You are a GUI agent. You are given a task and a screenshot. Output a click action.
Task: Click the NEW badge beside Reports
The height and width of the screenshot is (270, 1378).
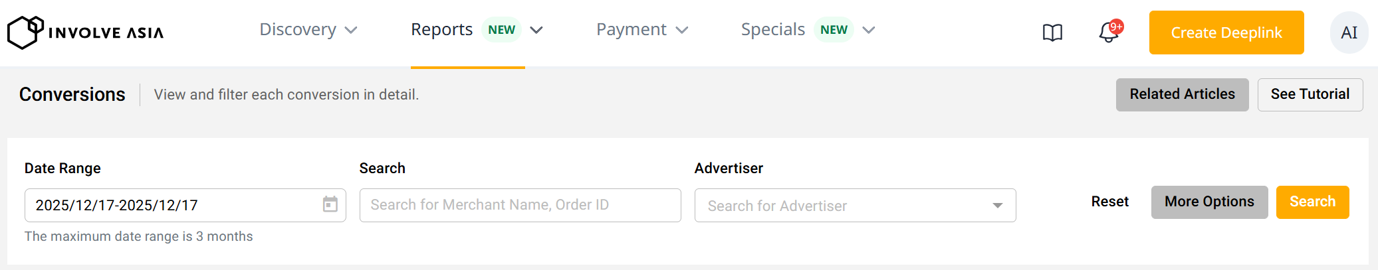pyautogui.click(x=501, y=30)
